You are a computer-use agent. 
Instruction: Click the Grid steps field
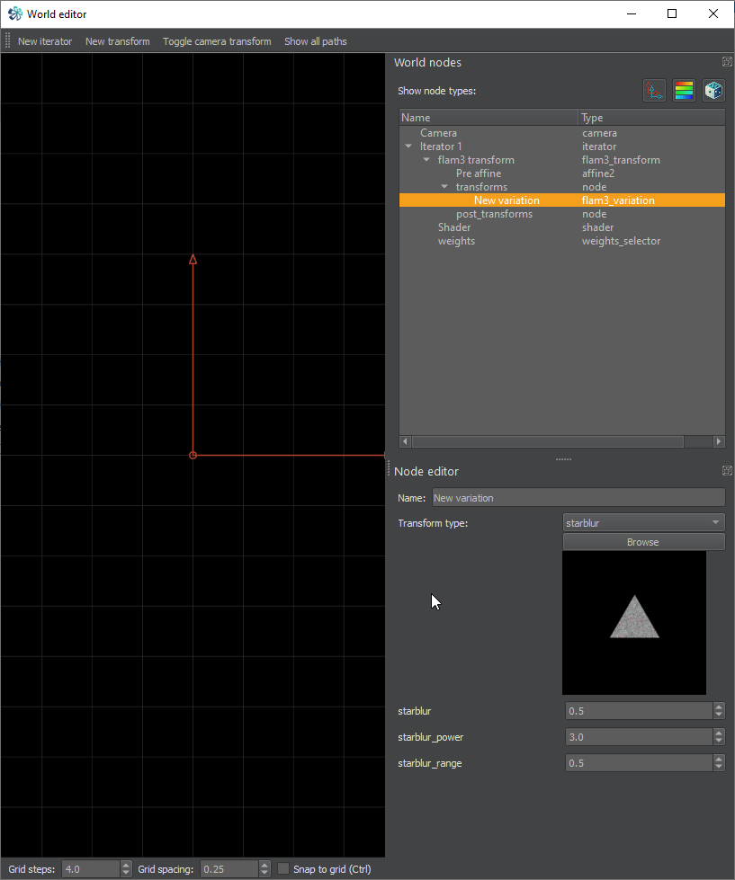point(91,869)
